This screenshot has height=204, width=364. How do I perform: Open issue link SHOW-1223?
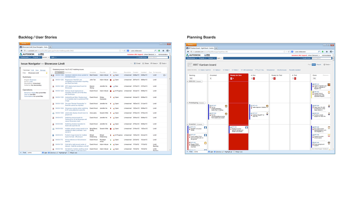coord(59,91)
